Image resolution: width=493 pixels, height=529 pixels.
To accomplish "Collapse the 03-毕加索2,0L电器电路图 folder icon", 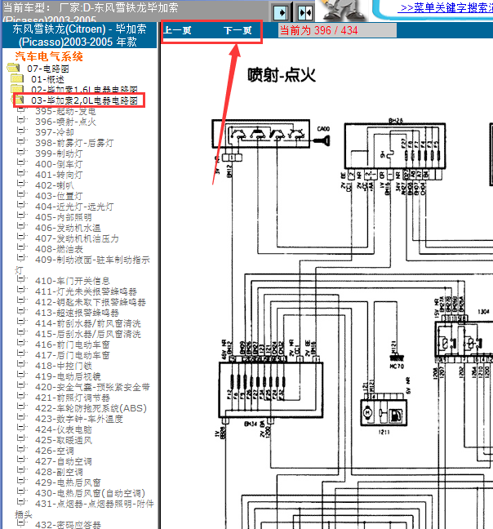I will pyautogui.click(x=19, y=100).
